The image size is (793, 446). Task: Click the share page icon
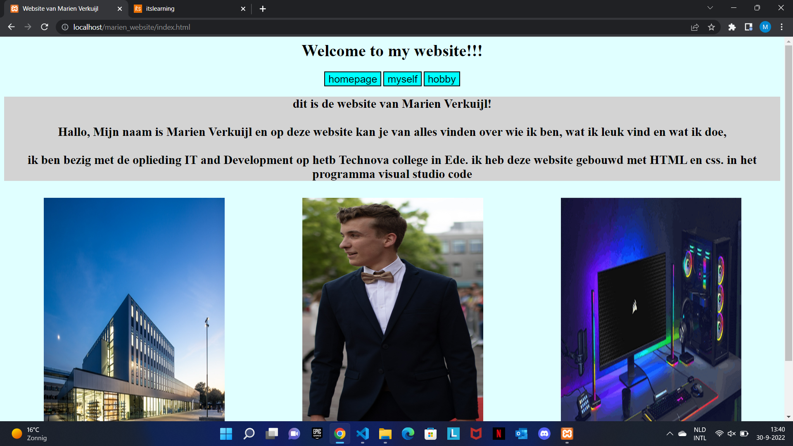695,27
